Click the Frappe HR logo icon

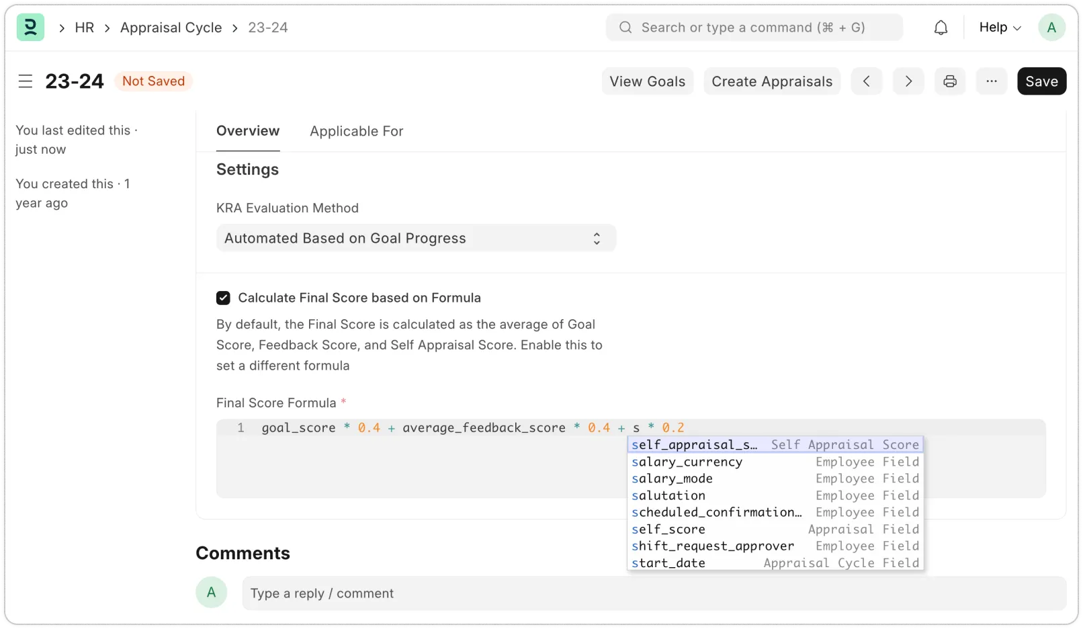(x=30, y=28)
